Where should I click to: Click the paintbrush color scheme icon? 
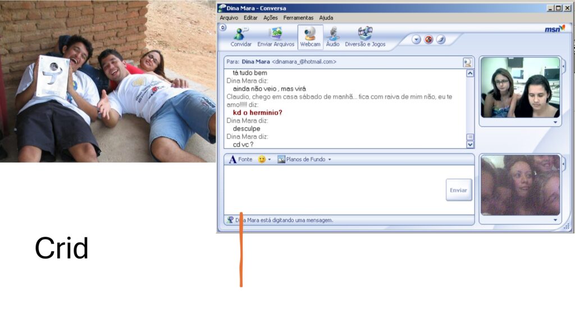tap(441, 40)
